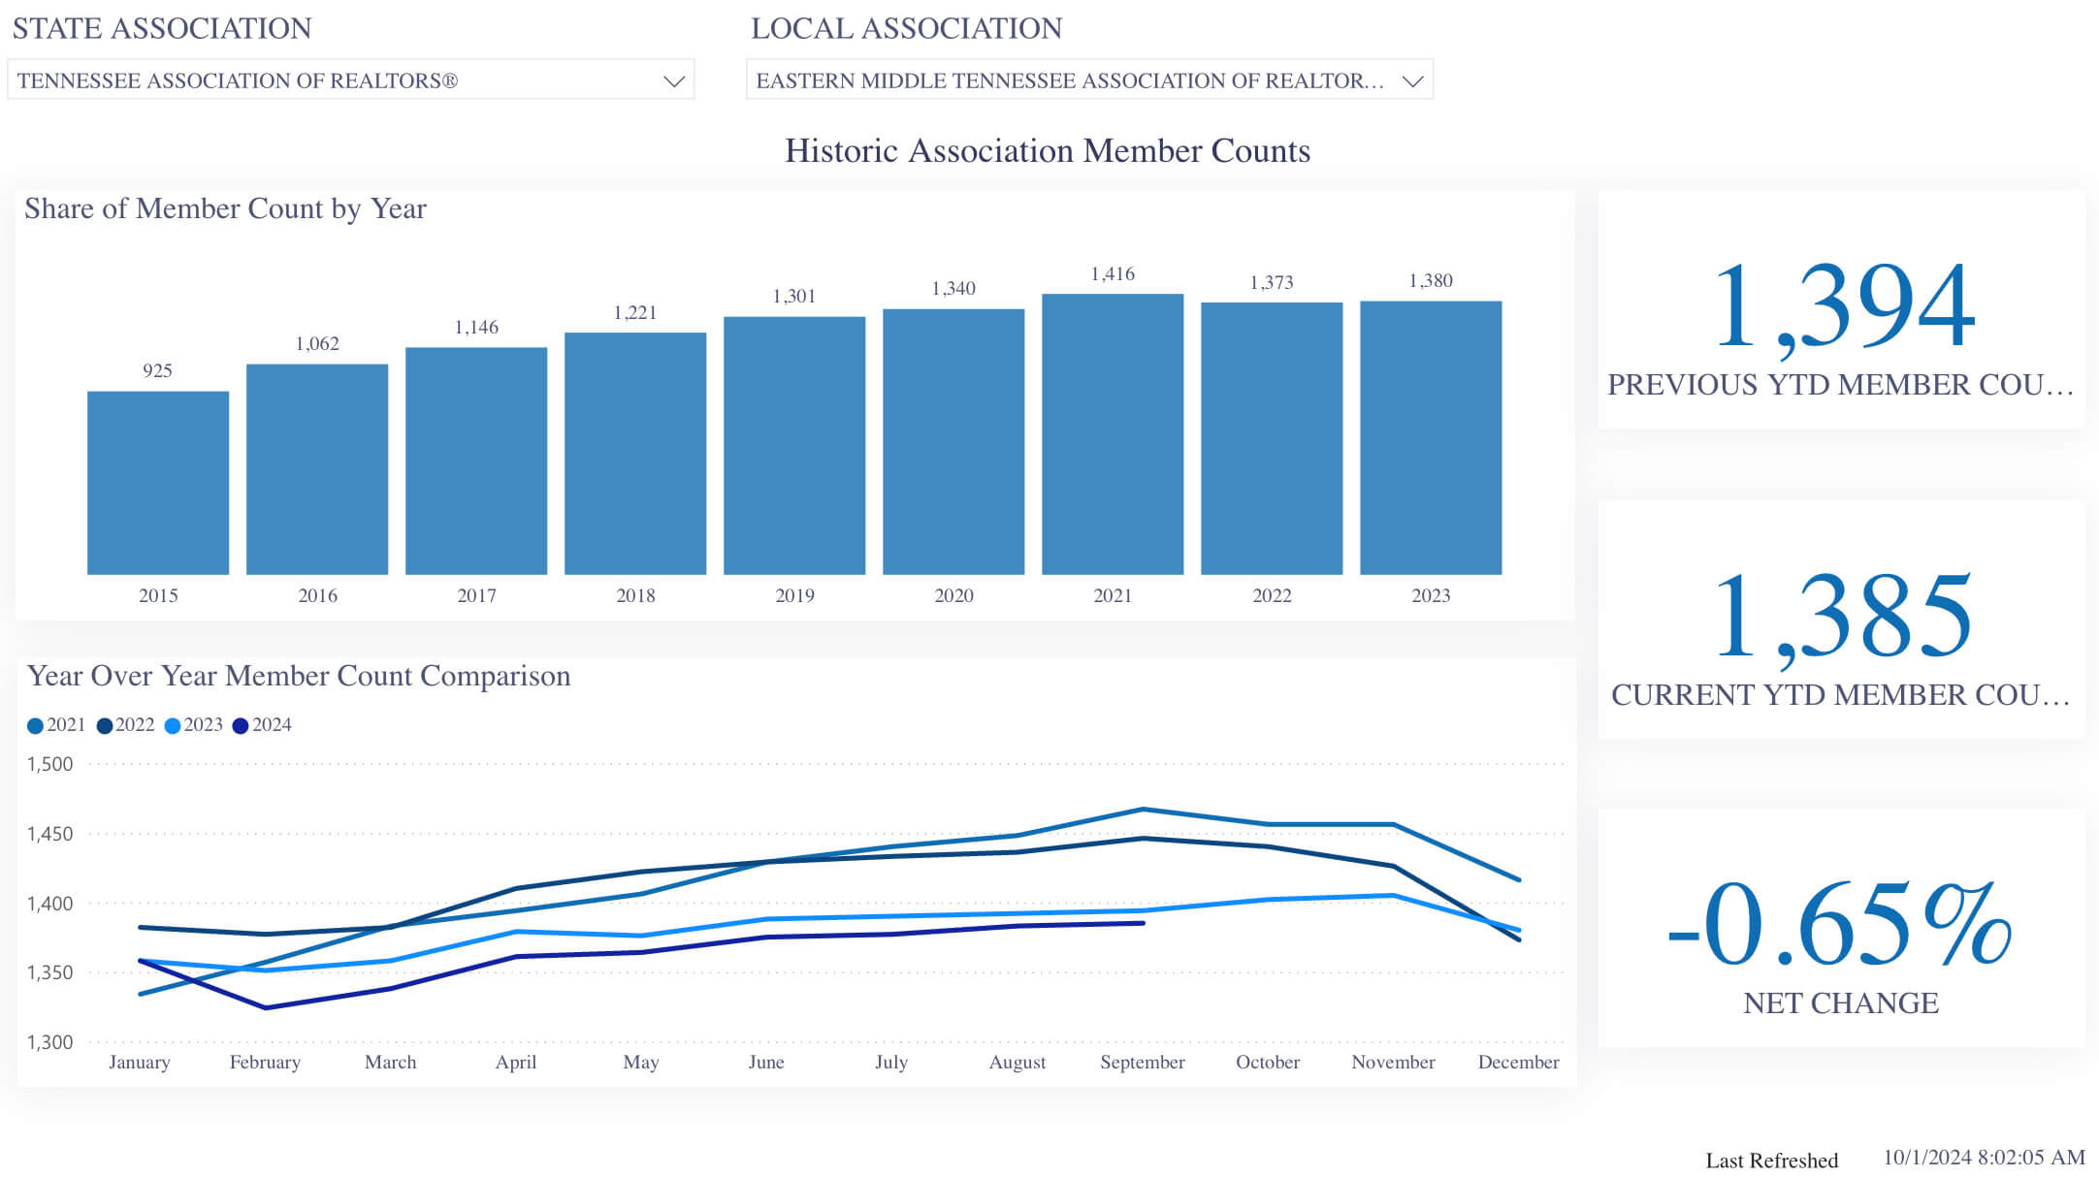The height and width of the screenshot is (1177, 2099).
Task: Click the NET CHANGE label
Action: pyautogui.click(x=1841, y=1003)
